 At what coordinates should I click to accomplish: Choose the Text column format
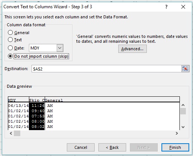tap(10, 40)
